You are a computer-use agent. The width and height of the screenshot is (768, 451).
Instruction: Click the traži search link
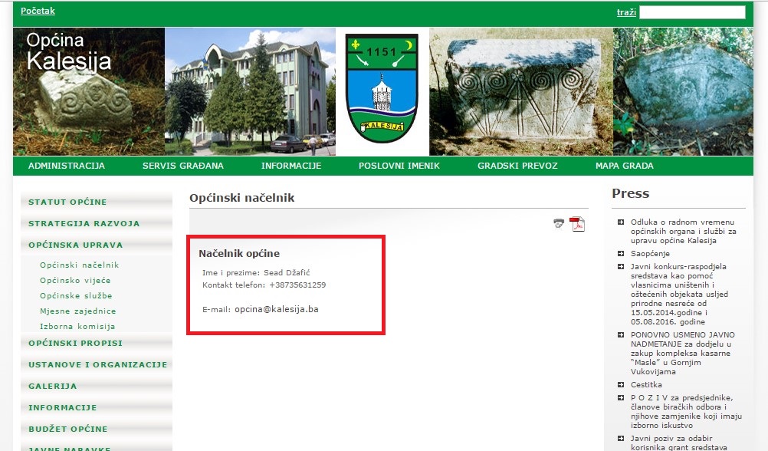[x=626, y=12]
